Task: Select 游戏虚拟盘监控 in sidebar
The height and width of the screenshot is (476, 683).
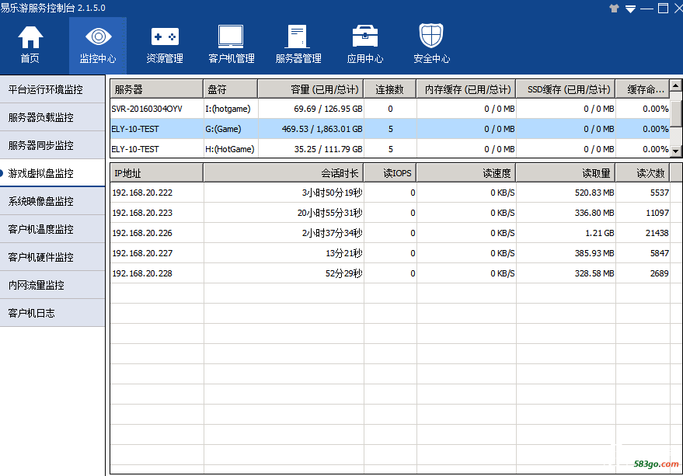Action: point(52,173)
